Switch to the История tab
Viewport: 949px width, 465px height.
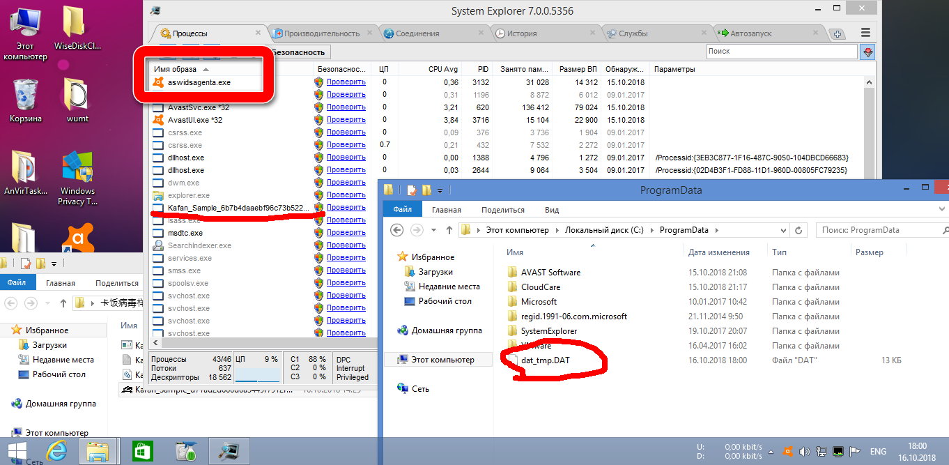tap(521, 33)
